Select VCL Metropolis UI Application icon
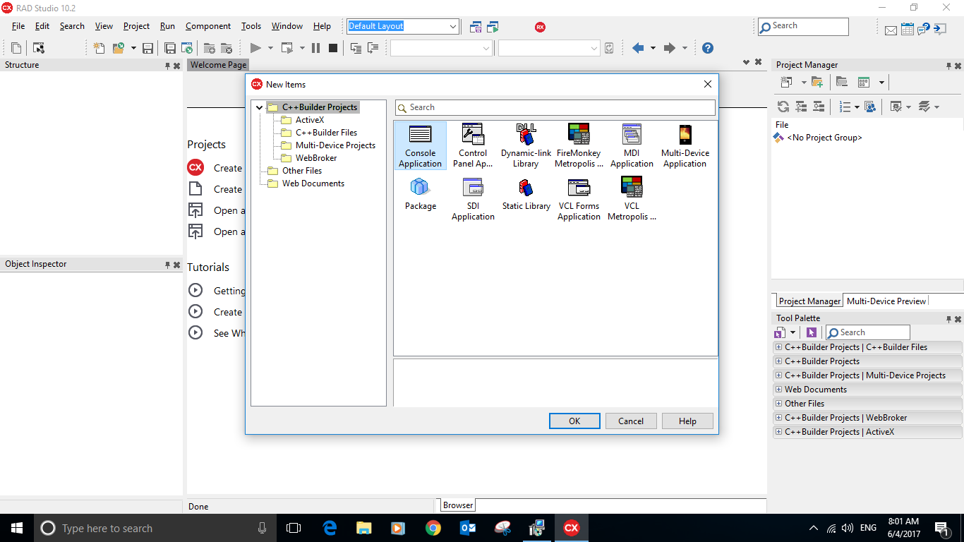This screenshot has height=542, width=964. (x=632, y=198)
